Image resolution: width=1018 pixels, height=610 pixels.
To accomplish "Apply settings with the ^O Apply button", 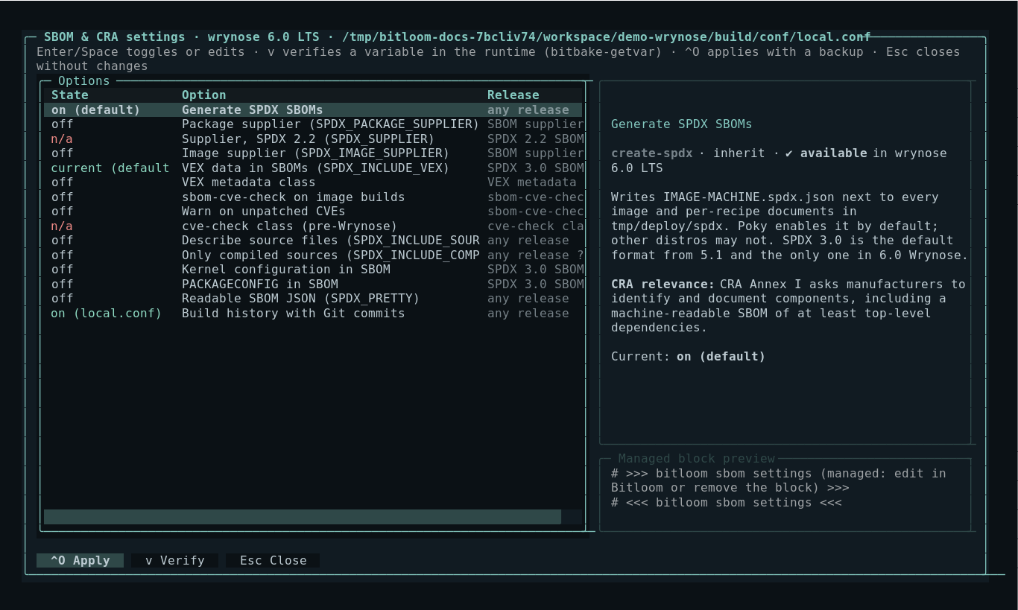I will click(x=80, y=560).
